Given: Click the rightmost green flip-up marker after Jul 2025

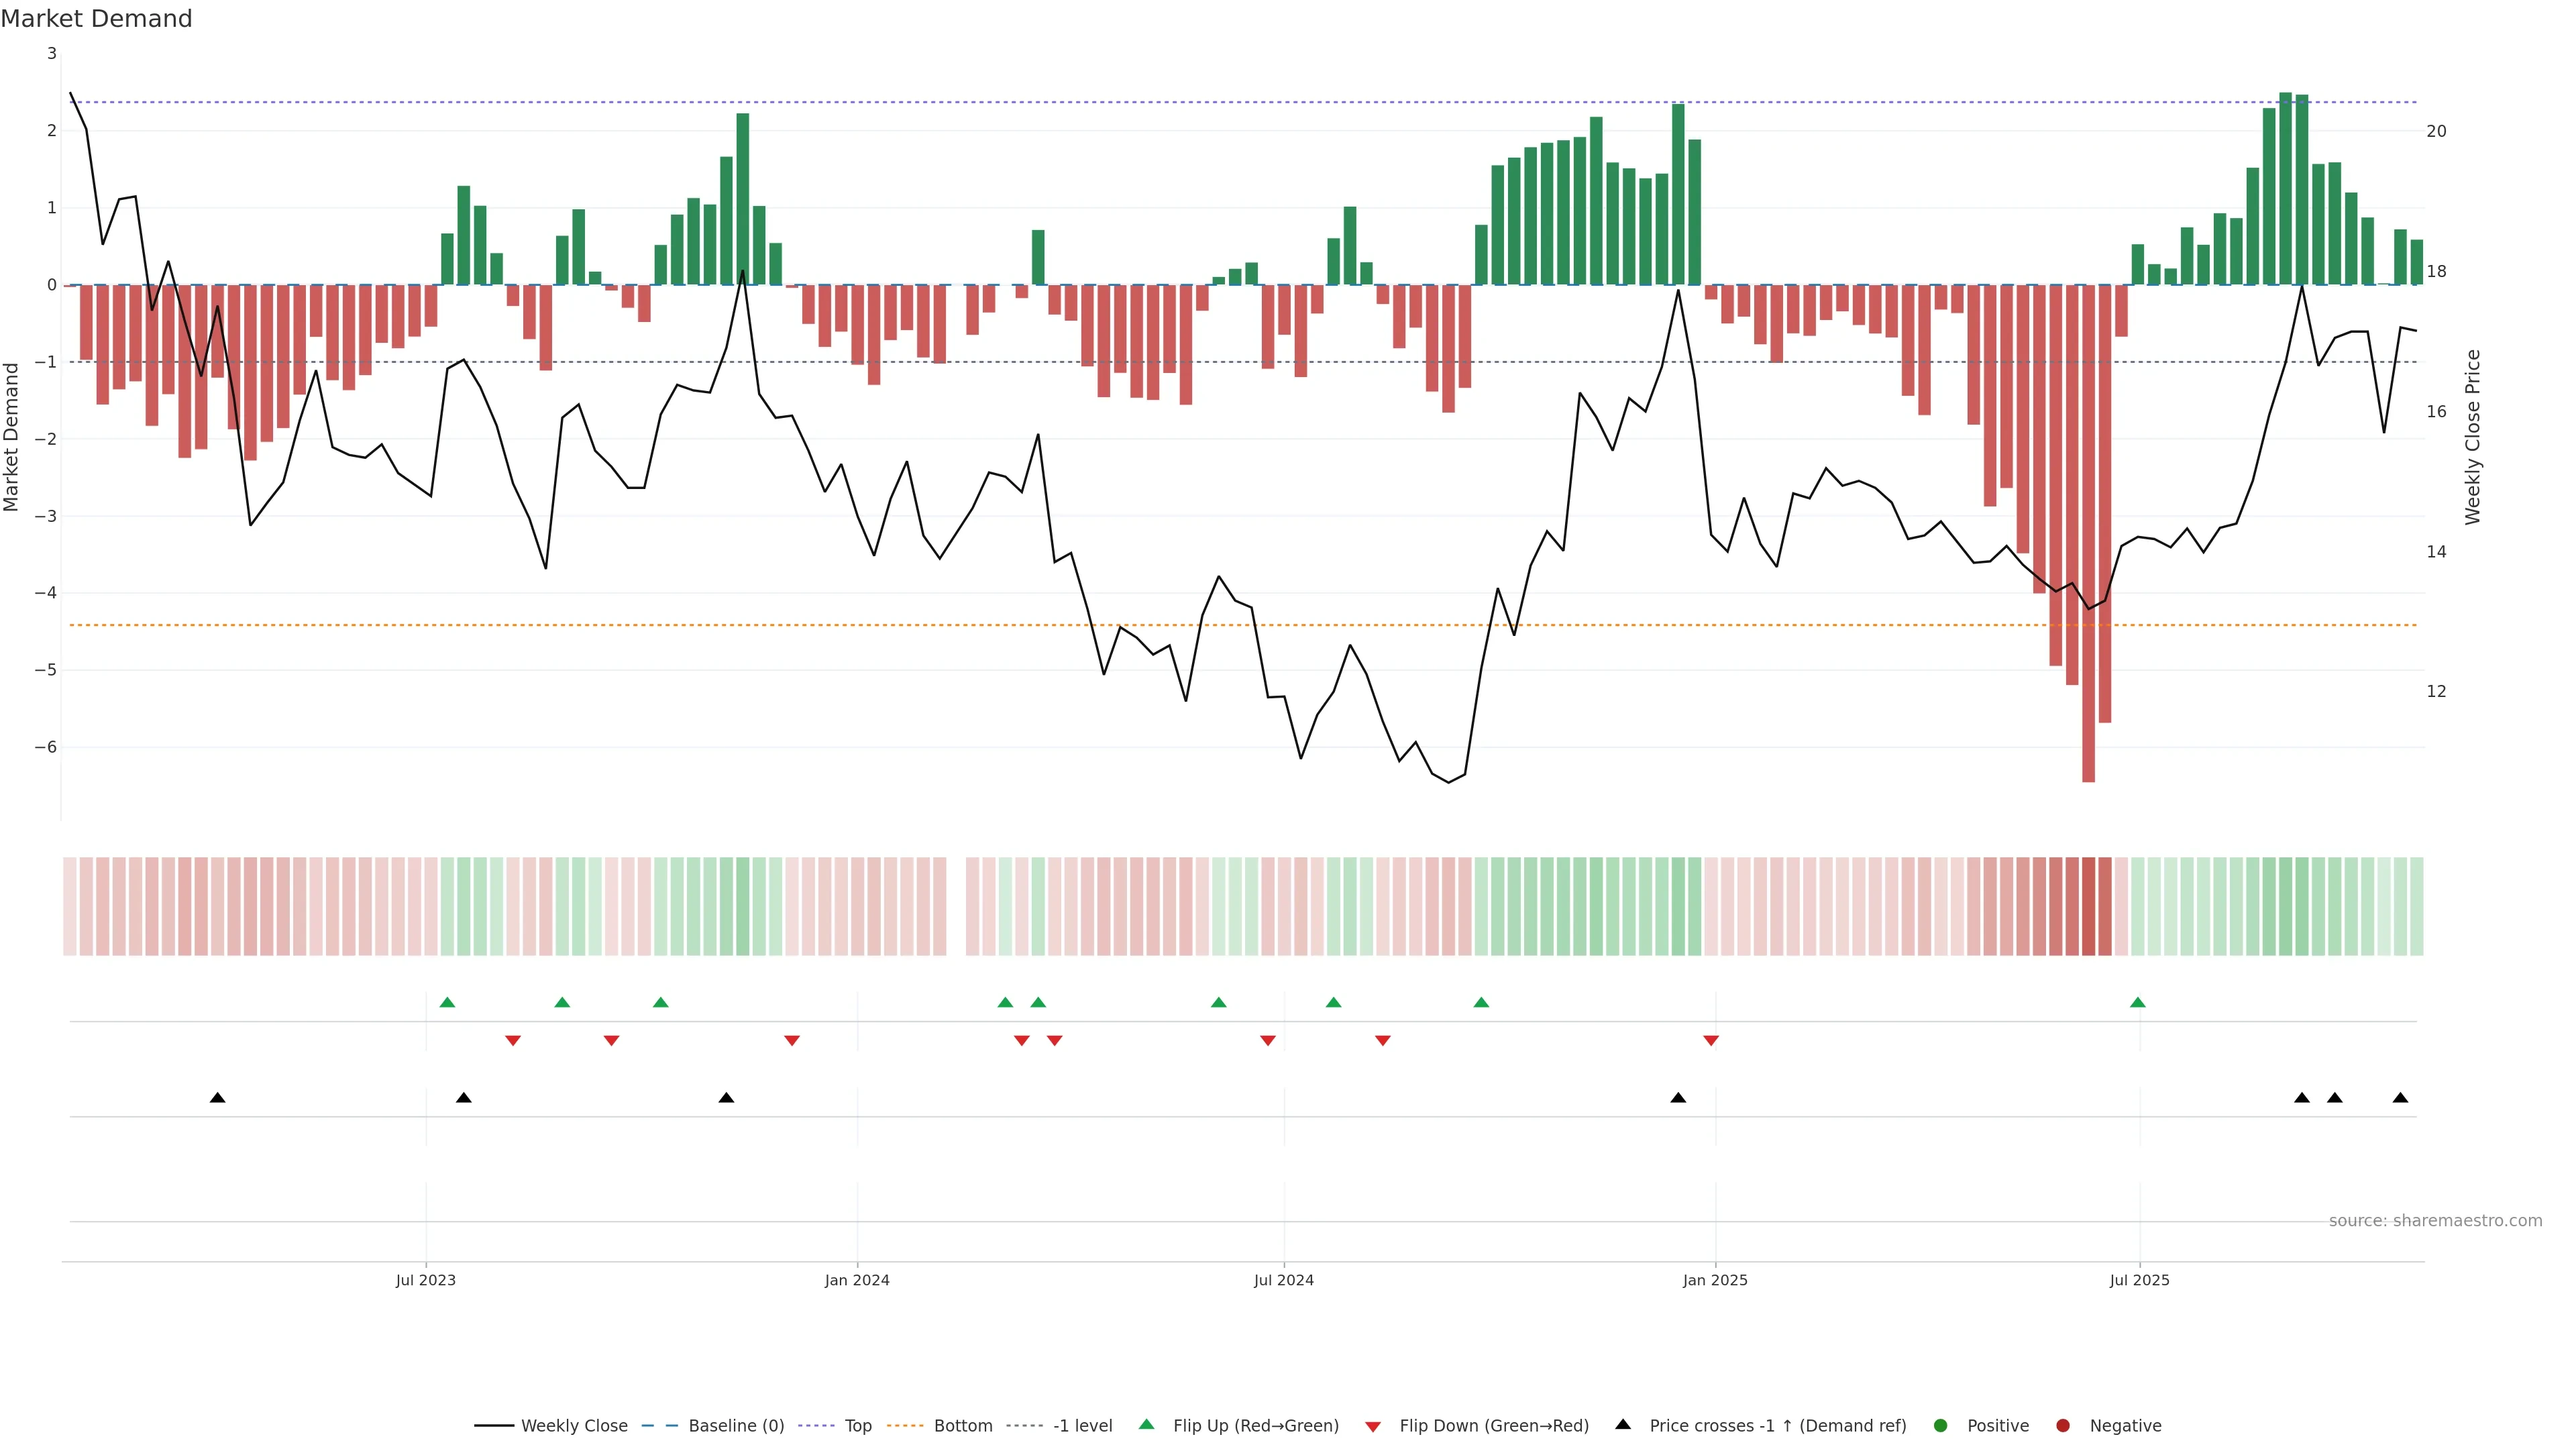Looking at the screenshot, I should click(x=2137, y=1003).
